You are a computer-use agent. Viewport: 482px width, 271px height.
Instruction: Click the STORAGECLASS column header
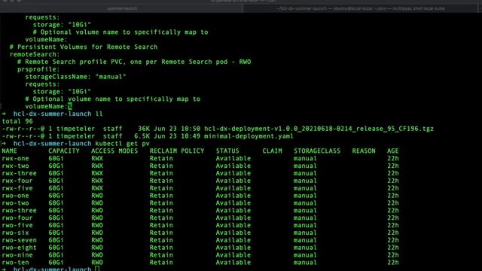pos(317,151)
